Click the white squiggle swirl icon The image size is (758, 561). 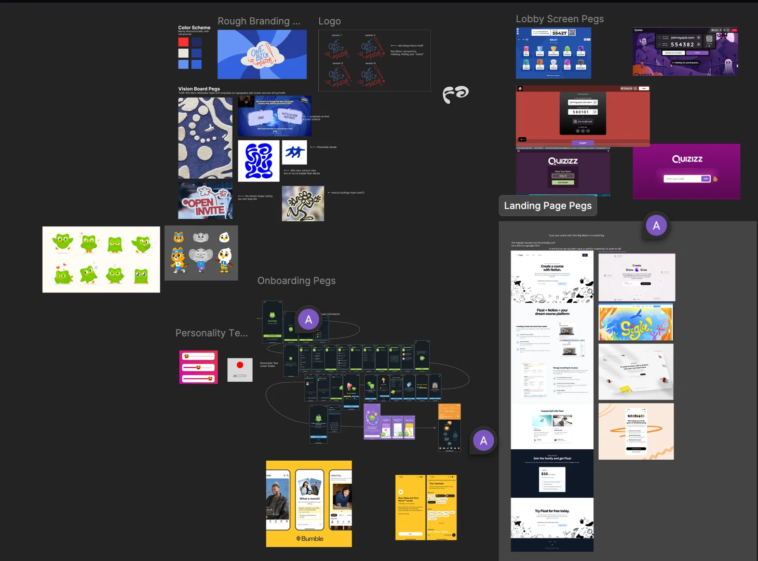coord(455,94)
